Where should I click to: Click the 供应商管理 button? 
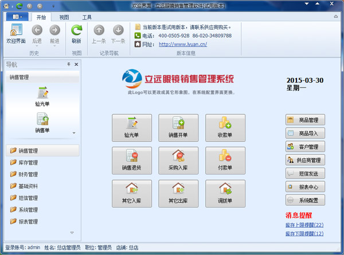305,160
